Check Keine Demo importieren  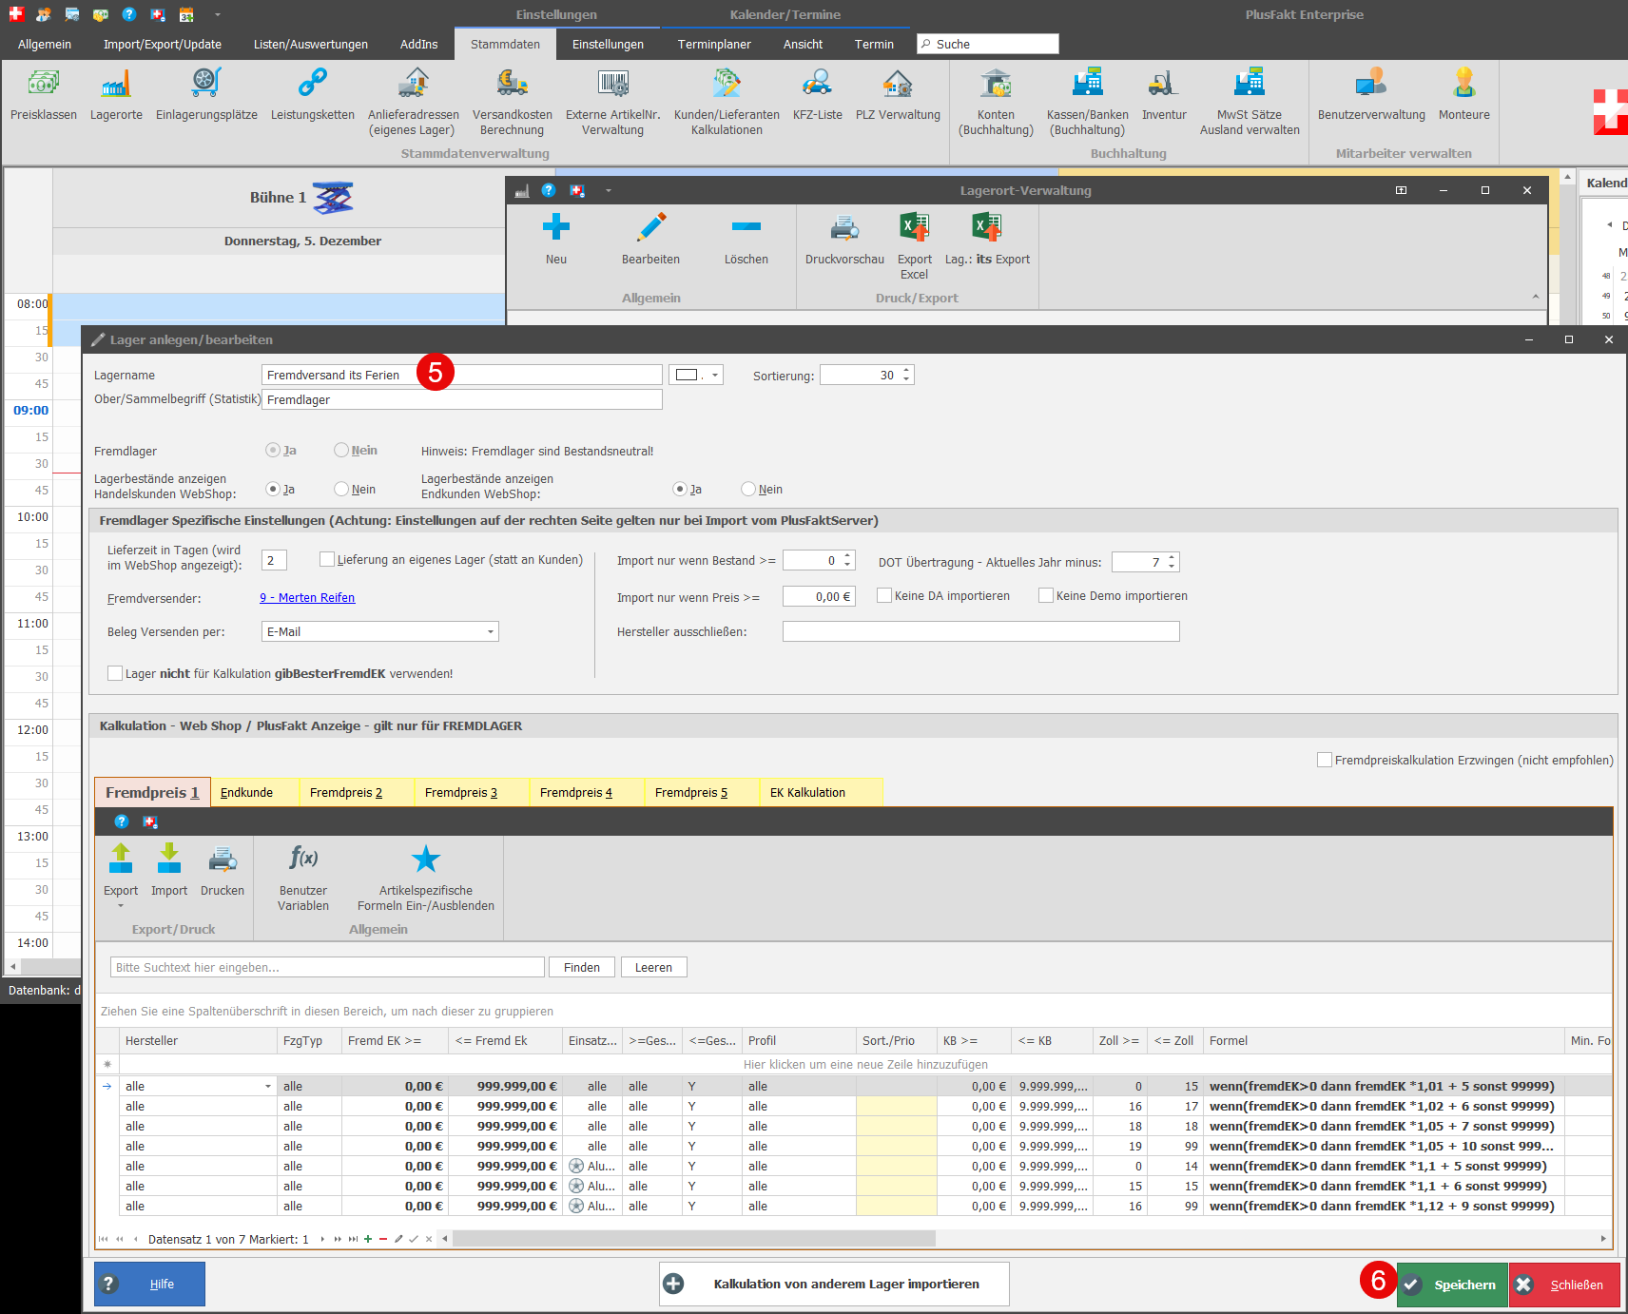coord(1046,595)
